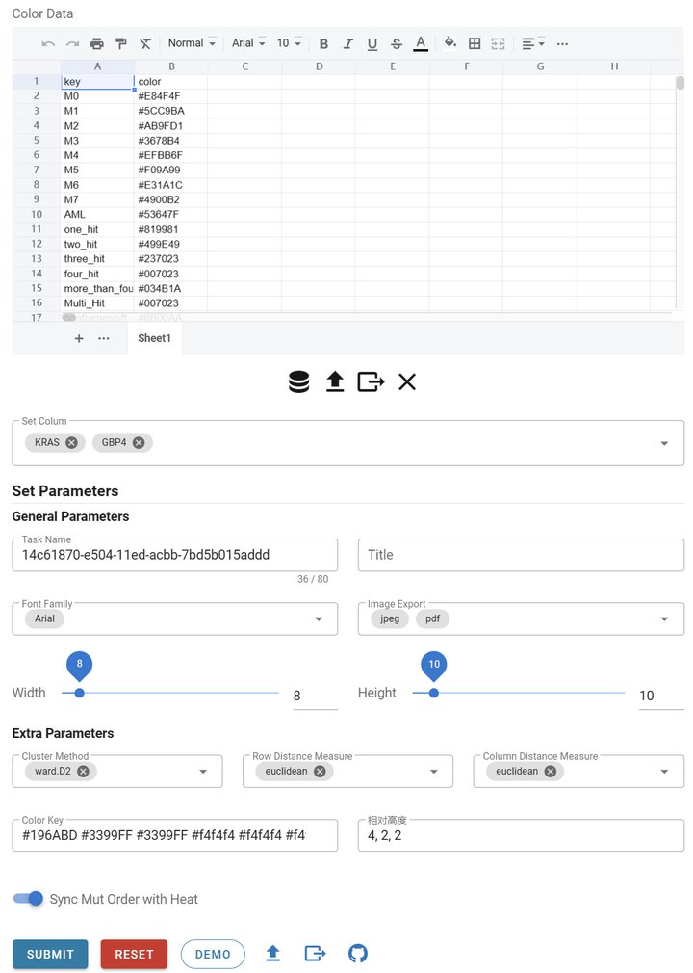This screenshot has width=693, height=973.
Task: Remove the ward.D2 cluster method chip
Action: coord(84,771)
